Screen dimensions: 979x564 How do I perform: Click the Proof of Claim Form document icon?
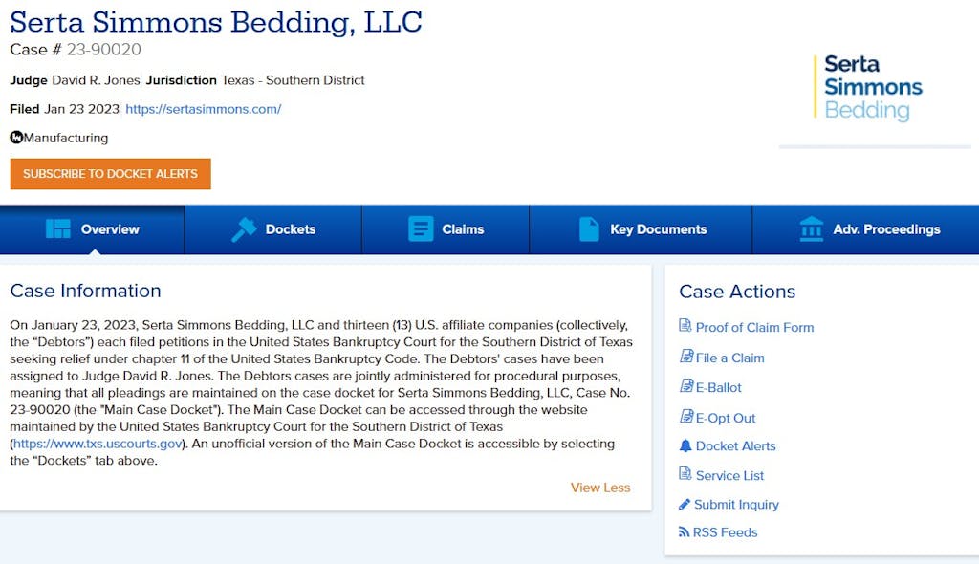(x=685, y=326)
